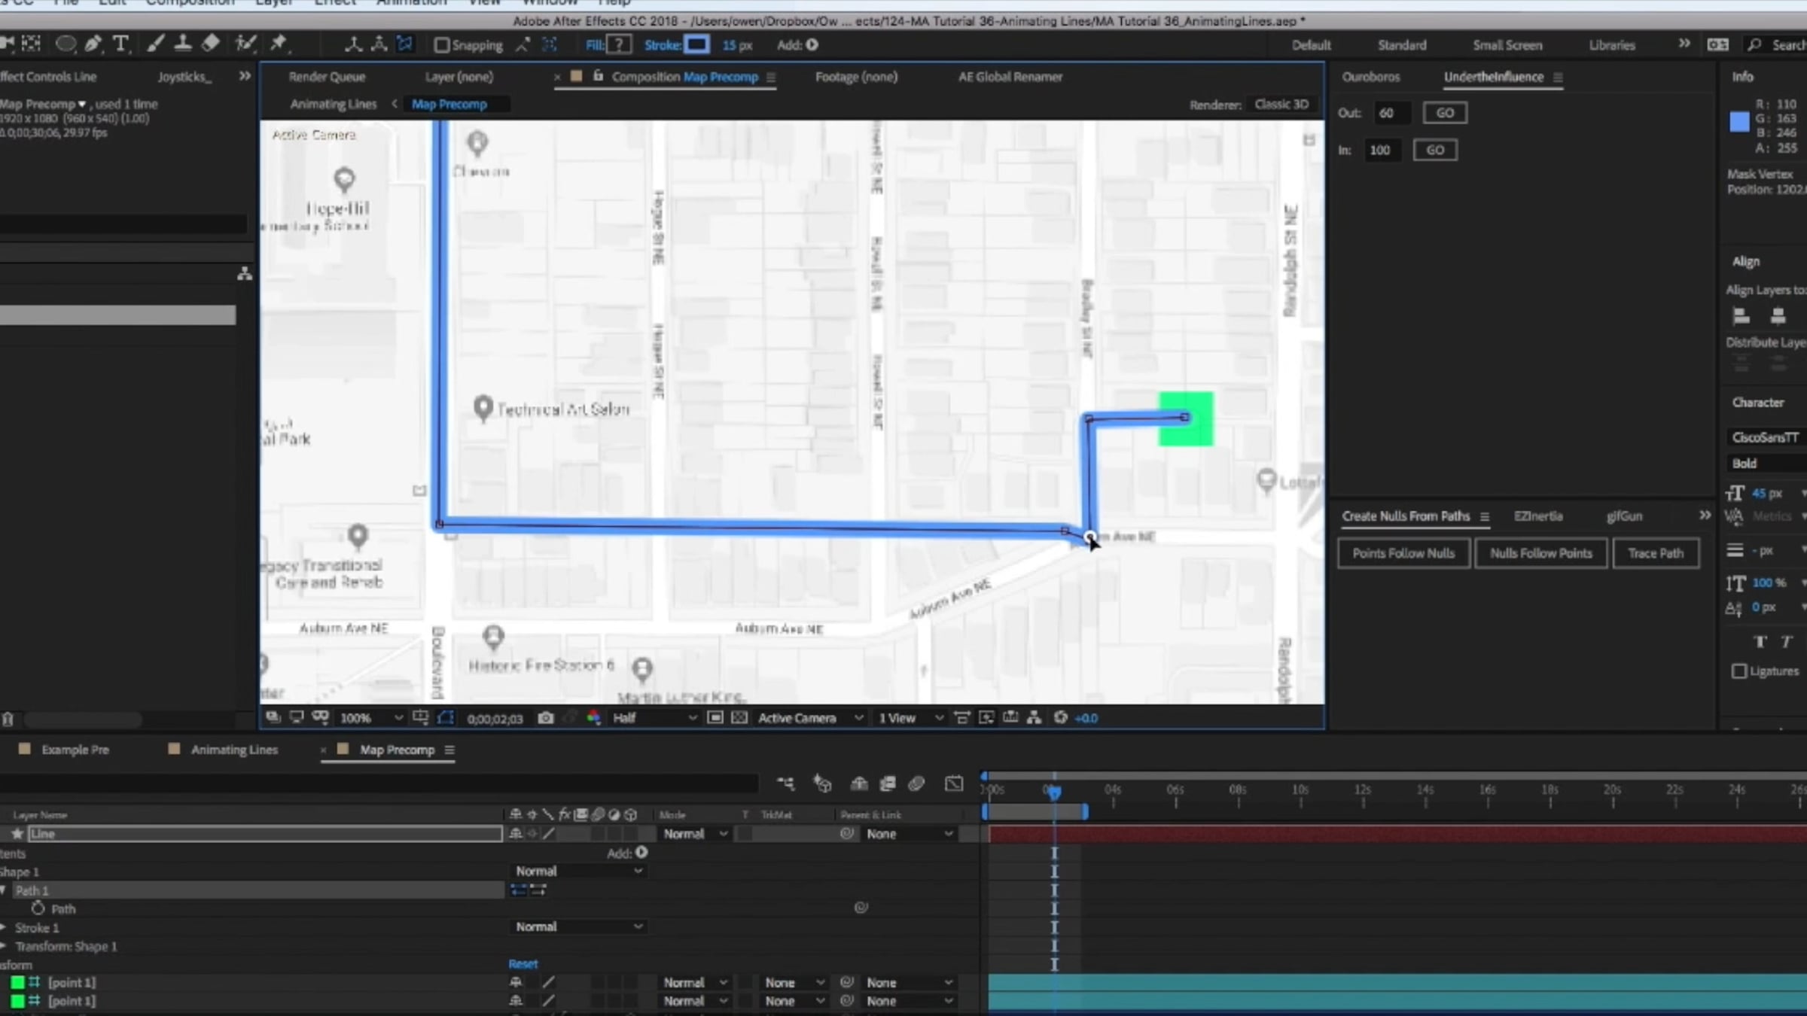This screenshot has width=1807, height=1016.
Task: Open the Half resolution dropdown
Action: [654, 718]
